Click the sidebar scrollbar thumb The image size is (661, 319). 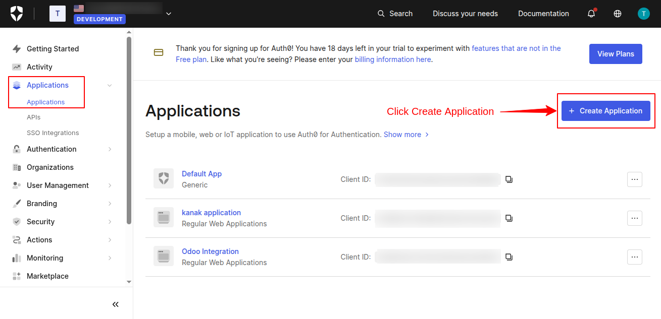click(x=129, y=130)
